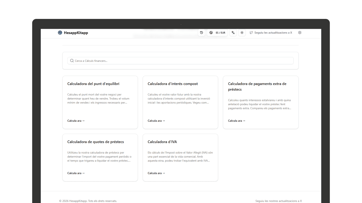This screenshot has height=203, width=362.
Task: Click the magnifier icon in search bar
Action: (x=72, y=61)
